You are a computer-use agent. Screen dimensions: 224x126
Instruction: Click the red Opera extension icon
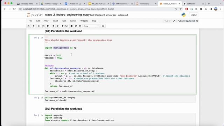(x=187, y=9)
